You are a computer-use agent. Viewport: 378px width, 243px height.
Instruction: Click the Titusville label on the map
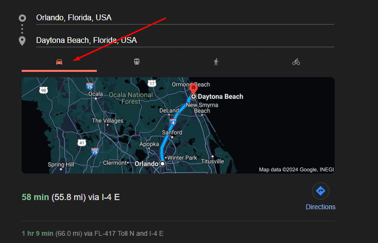tap(212, 161)
